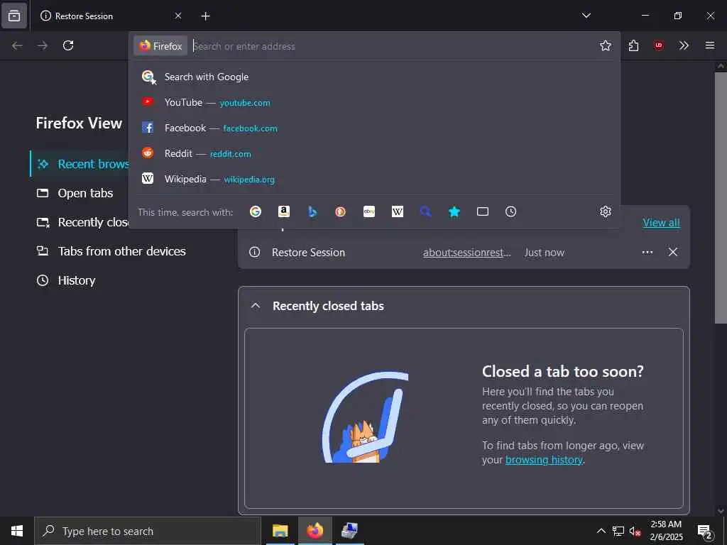Open the Extensions puzzle-piece menu
The image size is (727, 545).
pyautogui.click(x=633, y=45)
